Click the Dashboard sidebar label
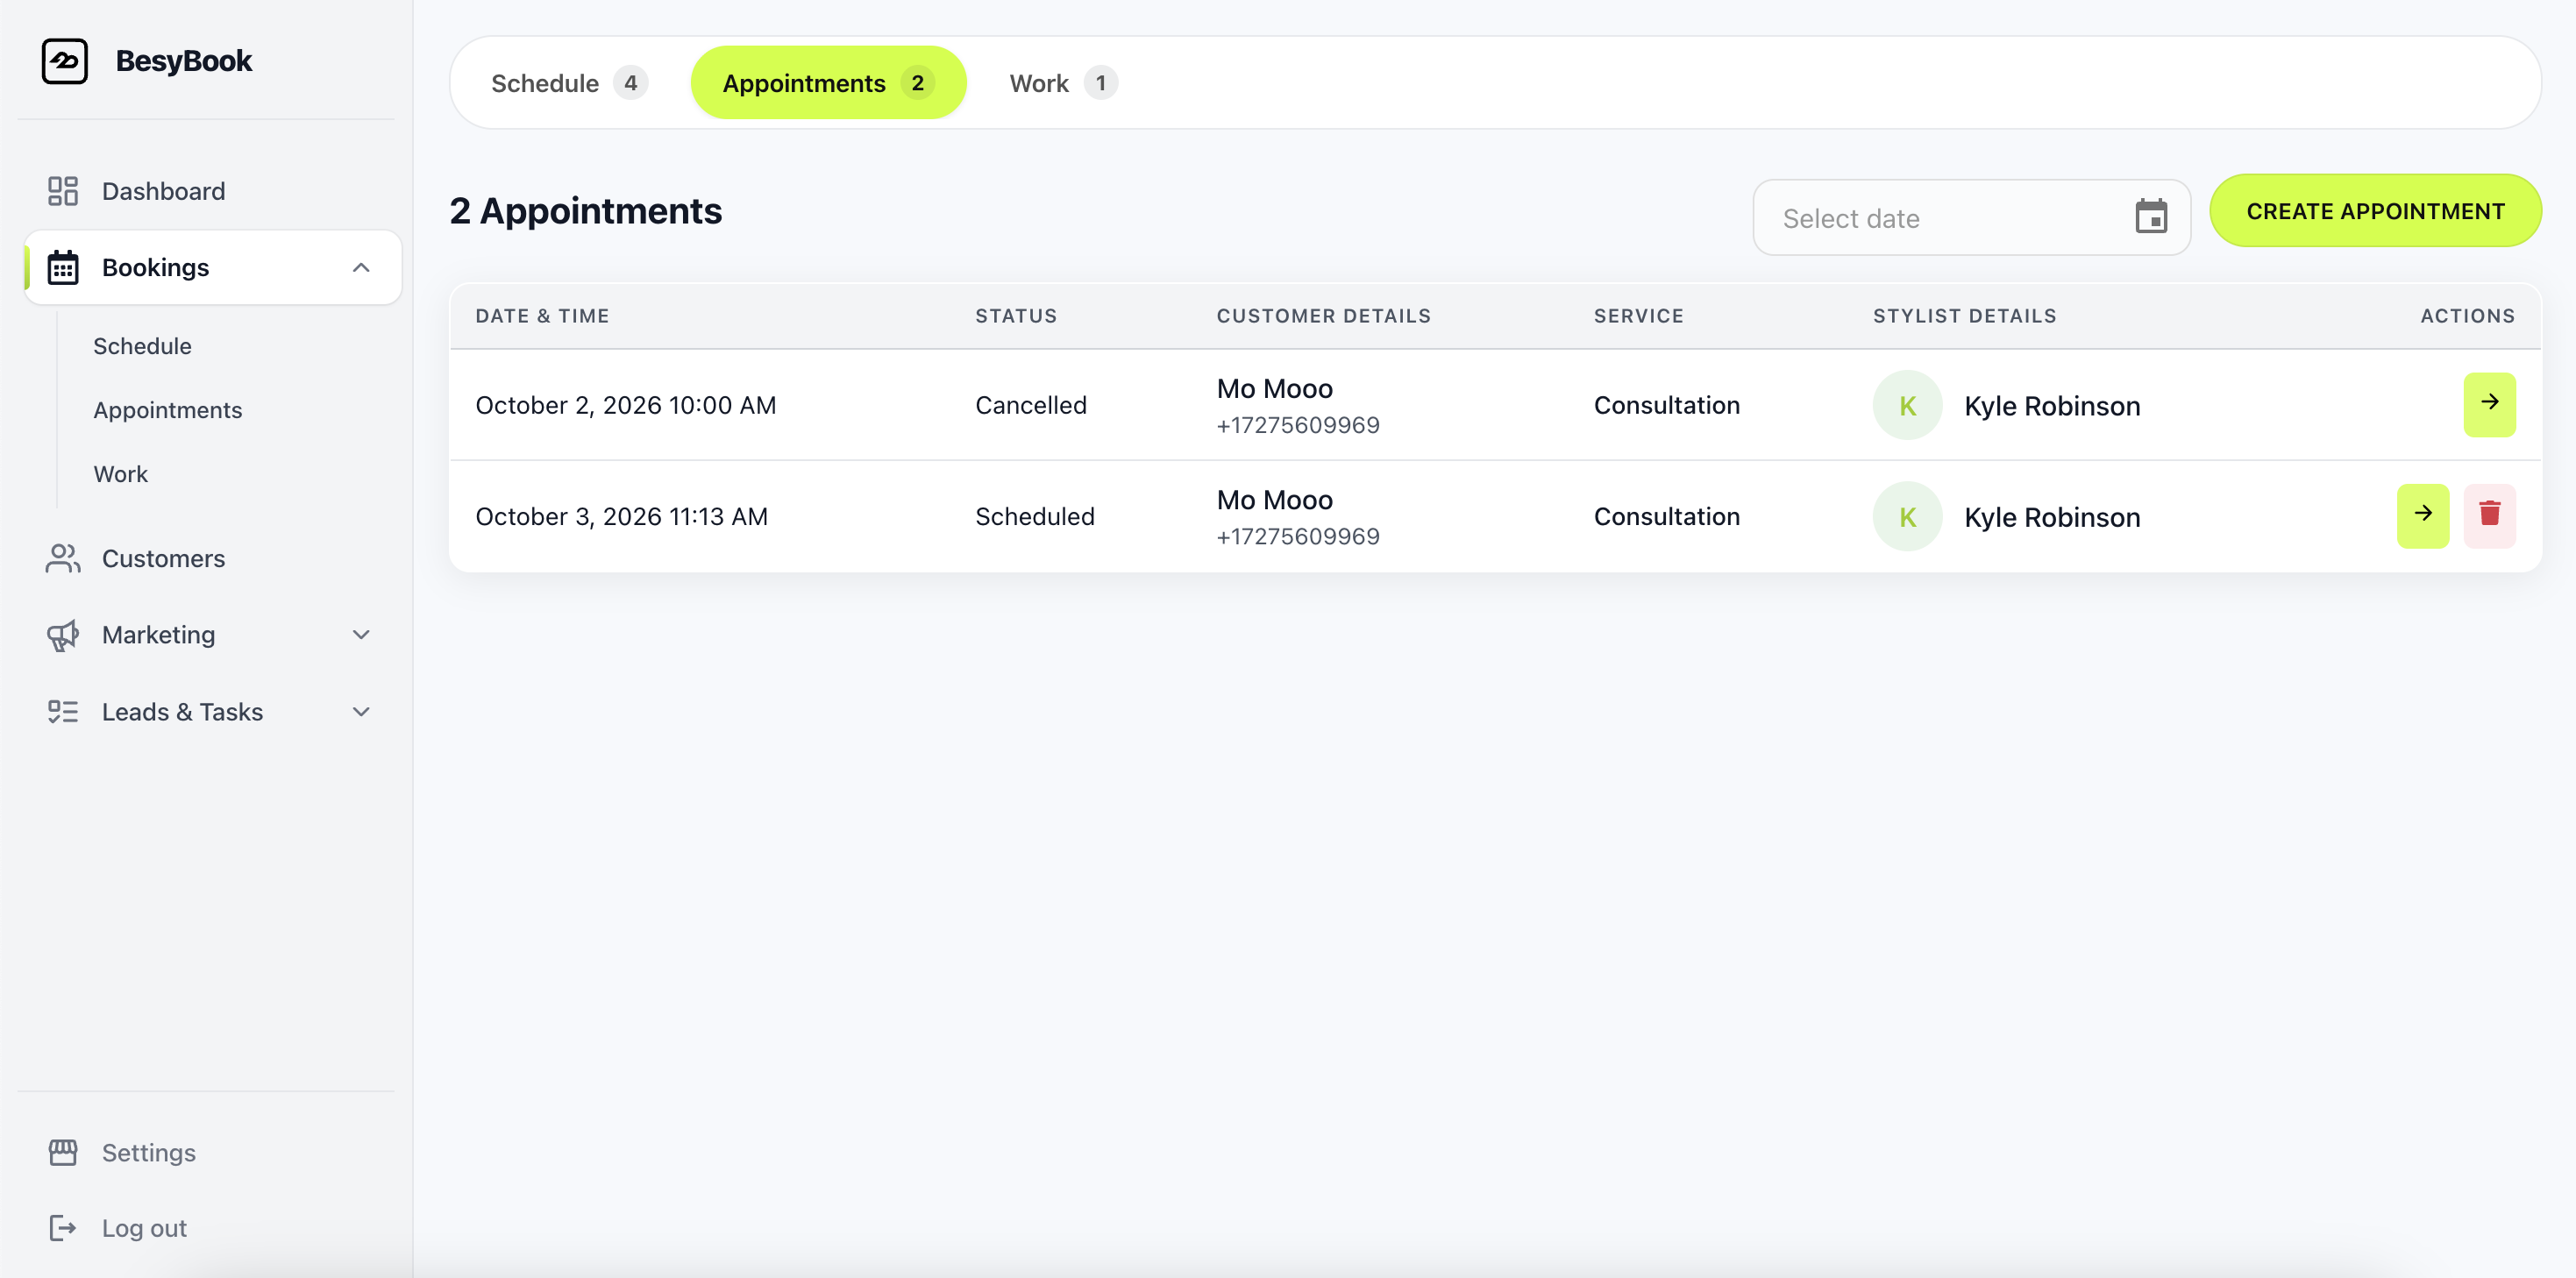The height and width of the screenshot is (1278, 2576). tap(163, 191)
